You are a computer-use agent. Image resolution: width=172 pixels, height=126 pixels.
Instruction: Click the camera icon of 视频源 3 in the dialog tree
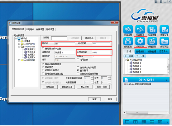[25, 55]
